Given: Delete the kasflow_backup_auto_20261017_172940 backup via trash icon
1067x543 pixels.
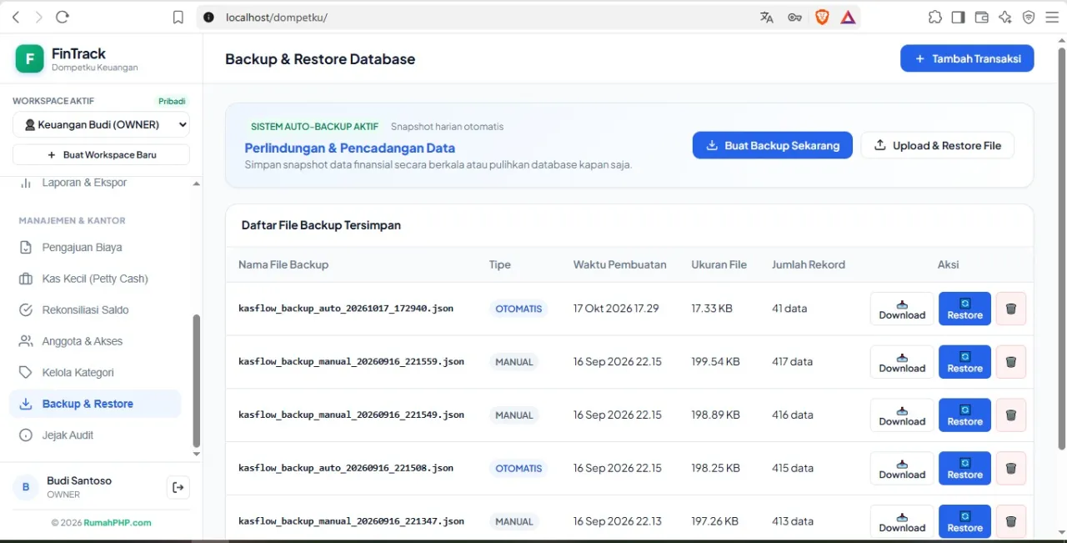Looking at the screenshot, I should click(1011, 309).
